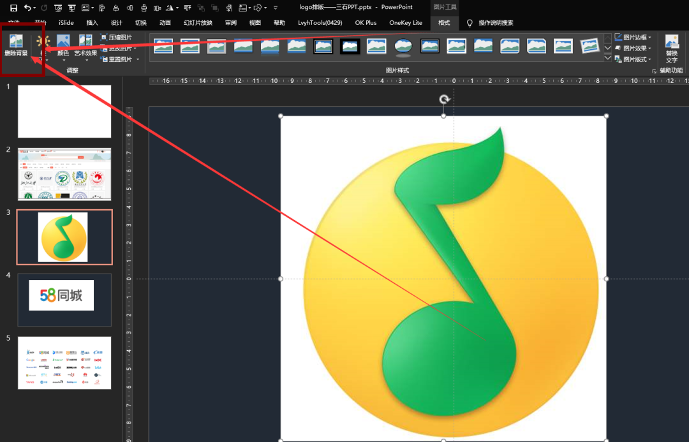Open the 艺术效果 (Artistic Effects) dropdown
689x442 pixels.
tap(85, 48)
